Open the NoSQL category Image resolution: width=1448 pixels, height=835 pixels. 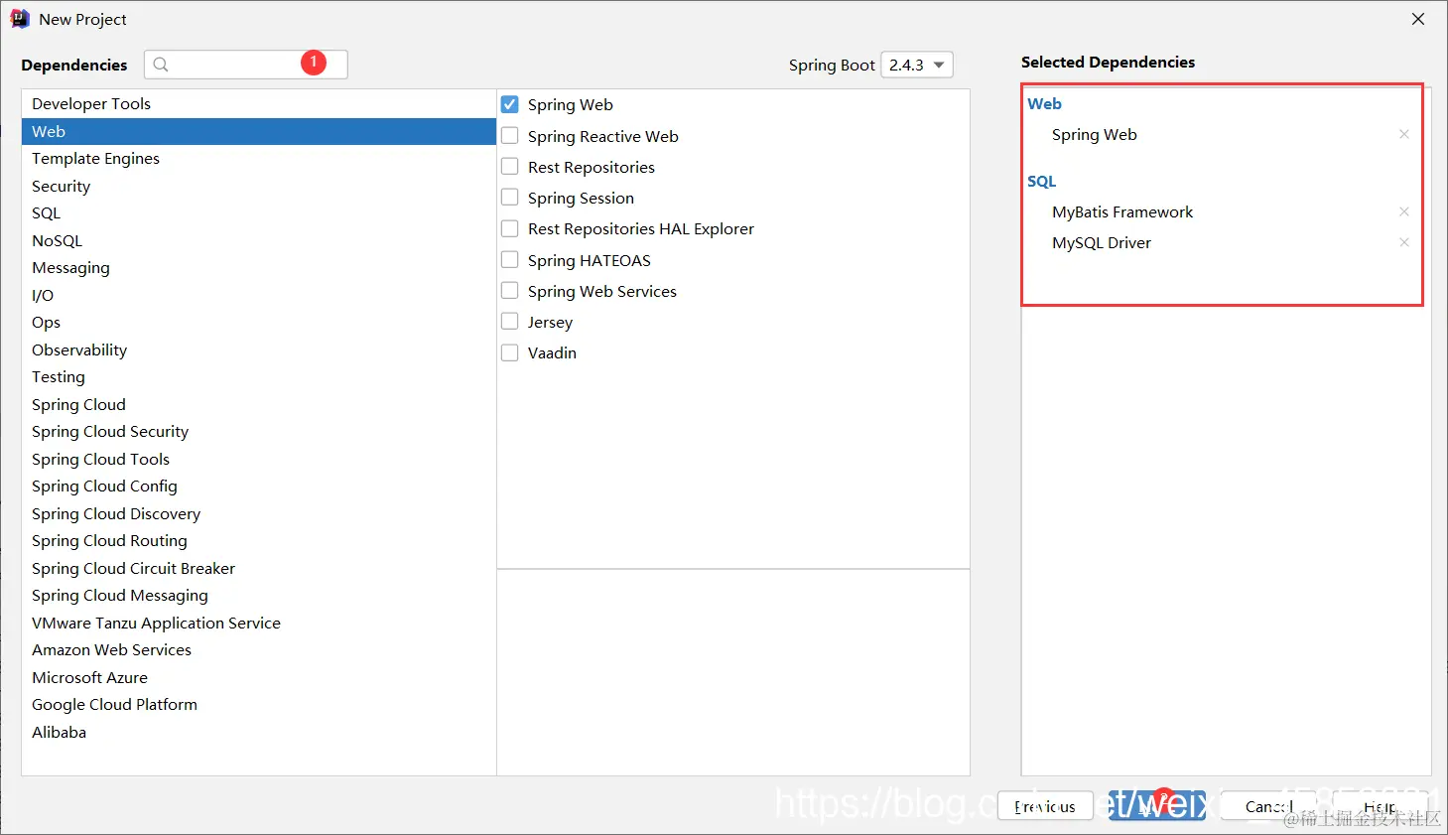click(x=259, y=240)
